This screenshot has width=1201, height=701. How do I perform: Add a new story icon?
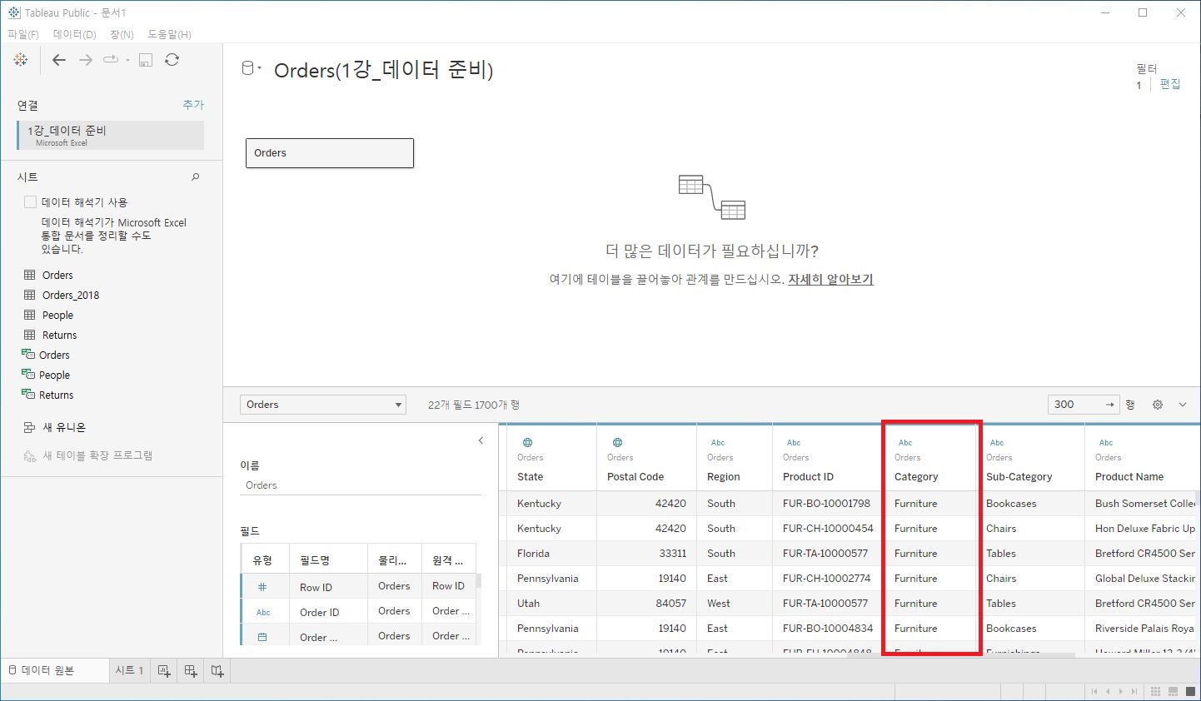click(217, 671)
